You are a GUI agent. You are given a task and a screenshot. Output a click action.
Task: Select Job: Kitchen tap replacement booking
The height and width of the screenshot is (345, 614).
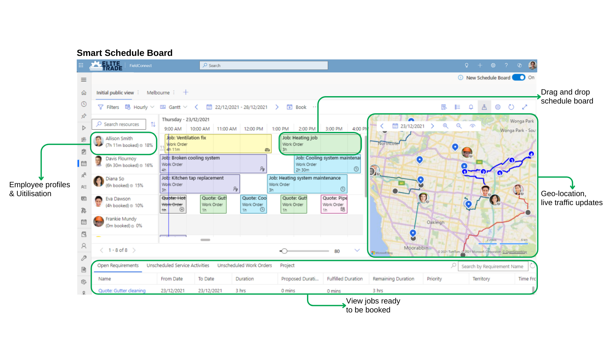pos(200,184)
